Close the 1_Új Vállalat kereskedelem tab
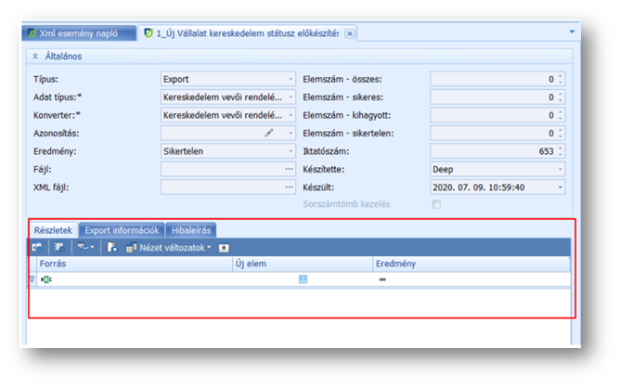 point(349,33)
